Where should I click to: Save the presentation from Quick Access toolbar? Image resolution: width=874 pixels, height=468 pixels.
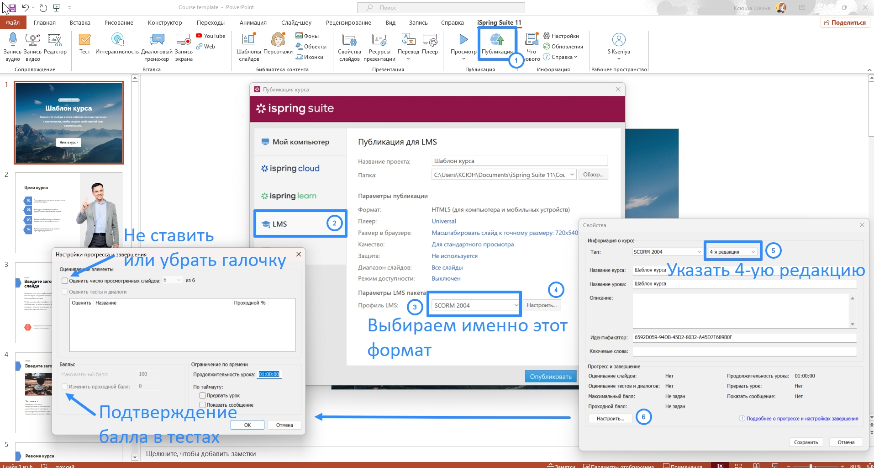pos(12,8)
